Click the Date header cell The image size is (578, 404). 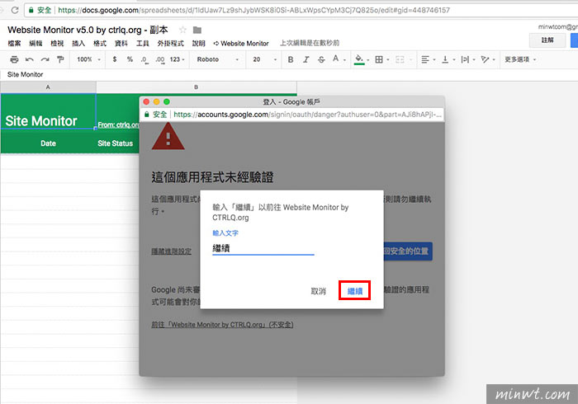pyautogui.click(x=48, y=143)
